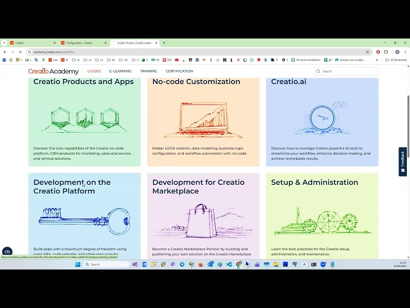This screenshot has width=410, height=308.
Task: Bookmark this page with the star icon
Action: click(367, 52)
